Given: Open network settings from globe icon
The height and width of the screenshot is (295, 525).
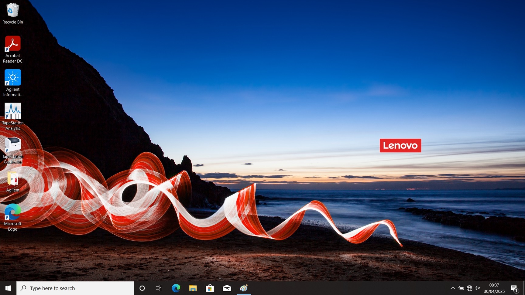Looking at the screenshot, I should point(469,288).
